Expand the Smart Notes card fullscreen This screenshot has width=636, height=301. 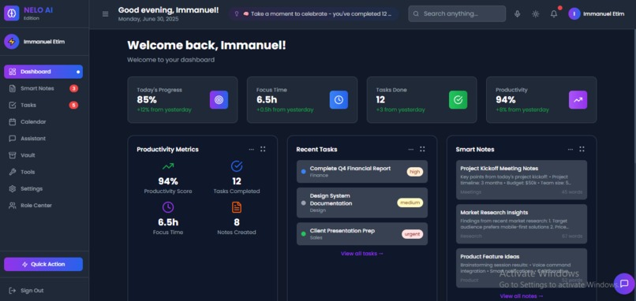(582, 149)
